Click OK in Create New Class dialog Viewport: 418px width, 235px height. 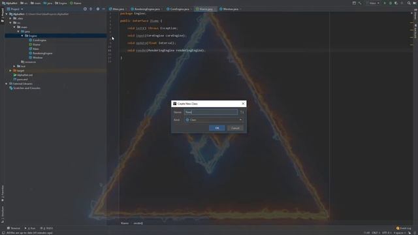point(217,128)
